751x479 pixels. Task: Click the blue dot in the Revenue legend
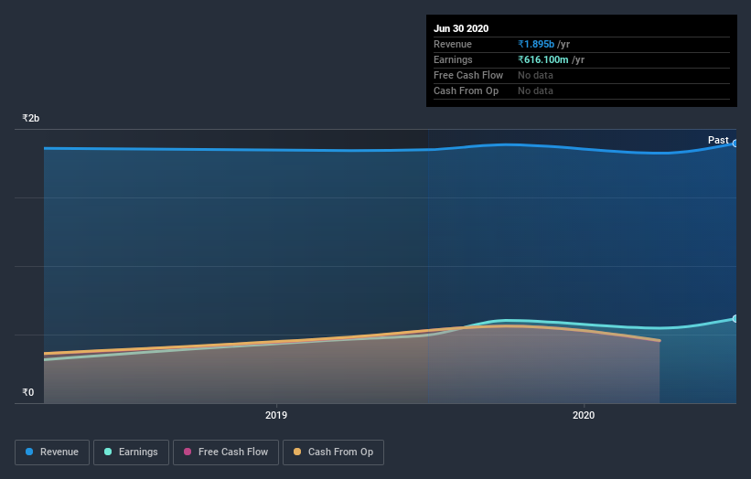[29, 452]
